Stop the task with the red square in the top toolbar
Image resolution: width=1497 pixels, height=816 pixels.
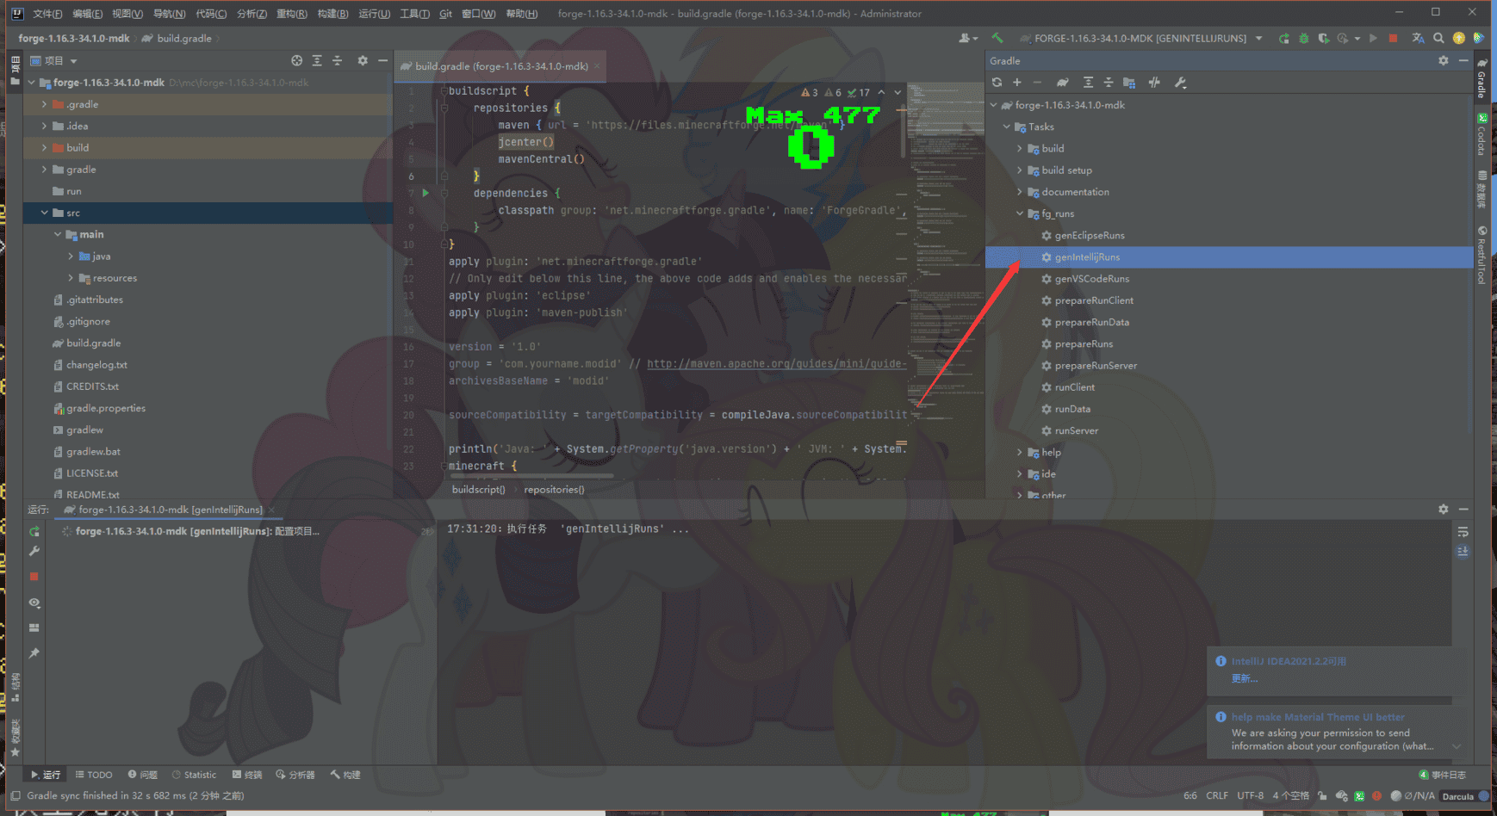click(x=1393, y=38)
